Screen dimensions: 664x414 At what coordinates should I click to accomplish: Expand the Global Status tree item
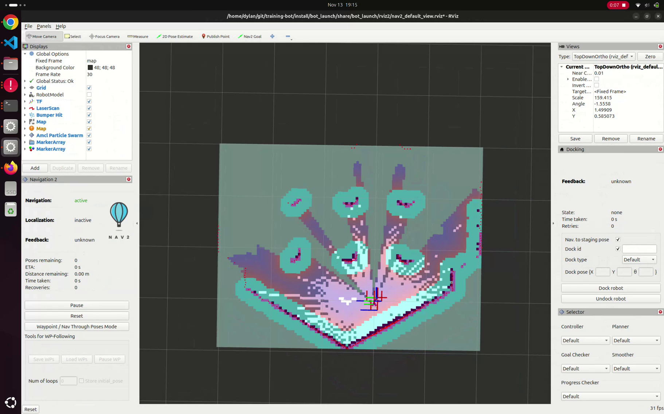pos(25,81)
